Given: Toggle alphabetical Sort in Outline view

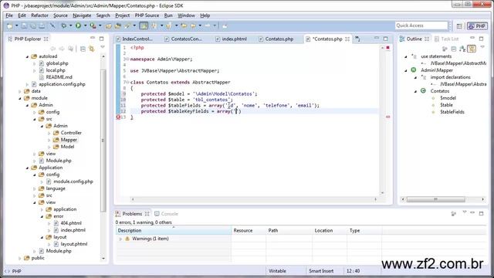Looking at the screenshot, I should pos(462,49).
